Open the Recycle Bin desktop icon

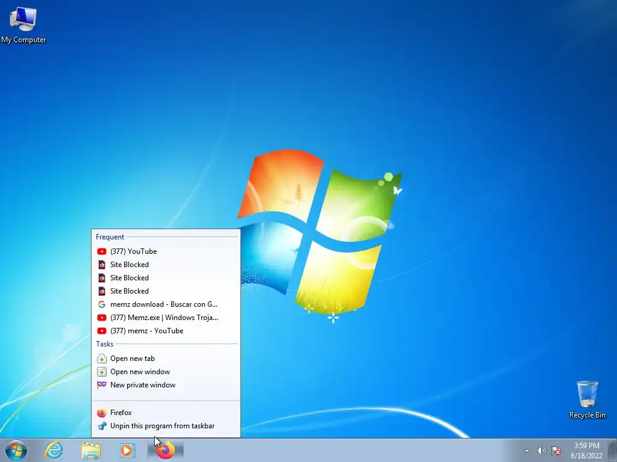(587, 399)
